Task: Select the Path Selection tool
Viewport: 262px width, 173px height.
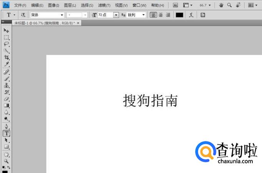Action: (7, 140)
